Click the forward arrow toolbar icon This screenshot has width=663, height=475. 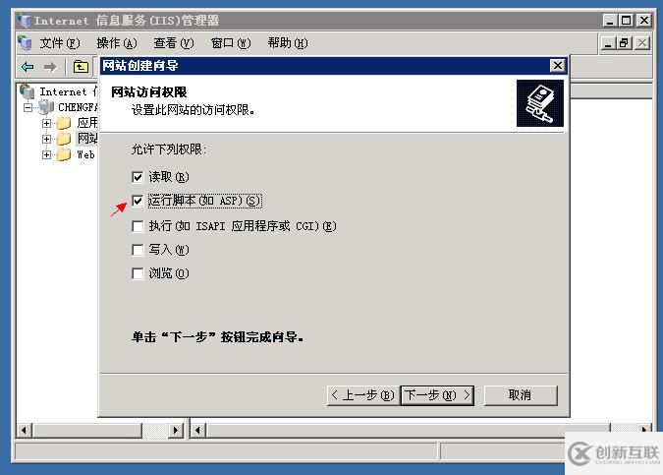[x=50, y=67]
